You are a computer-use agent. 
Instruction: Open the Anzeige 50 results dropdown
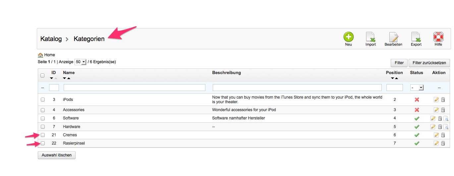(x=80, y=62)
